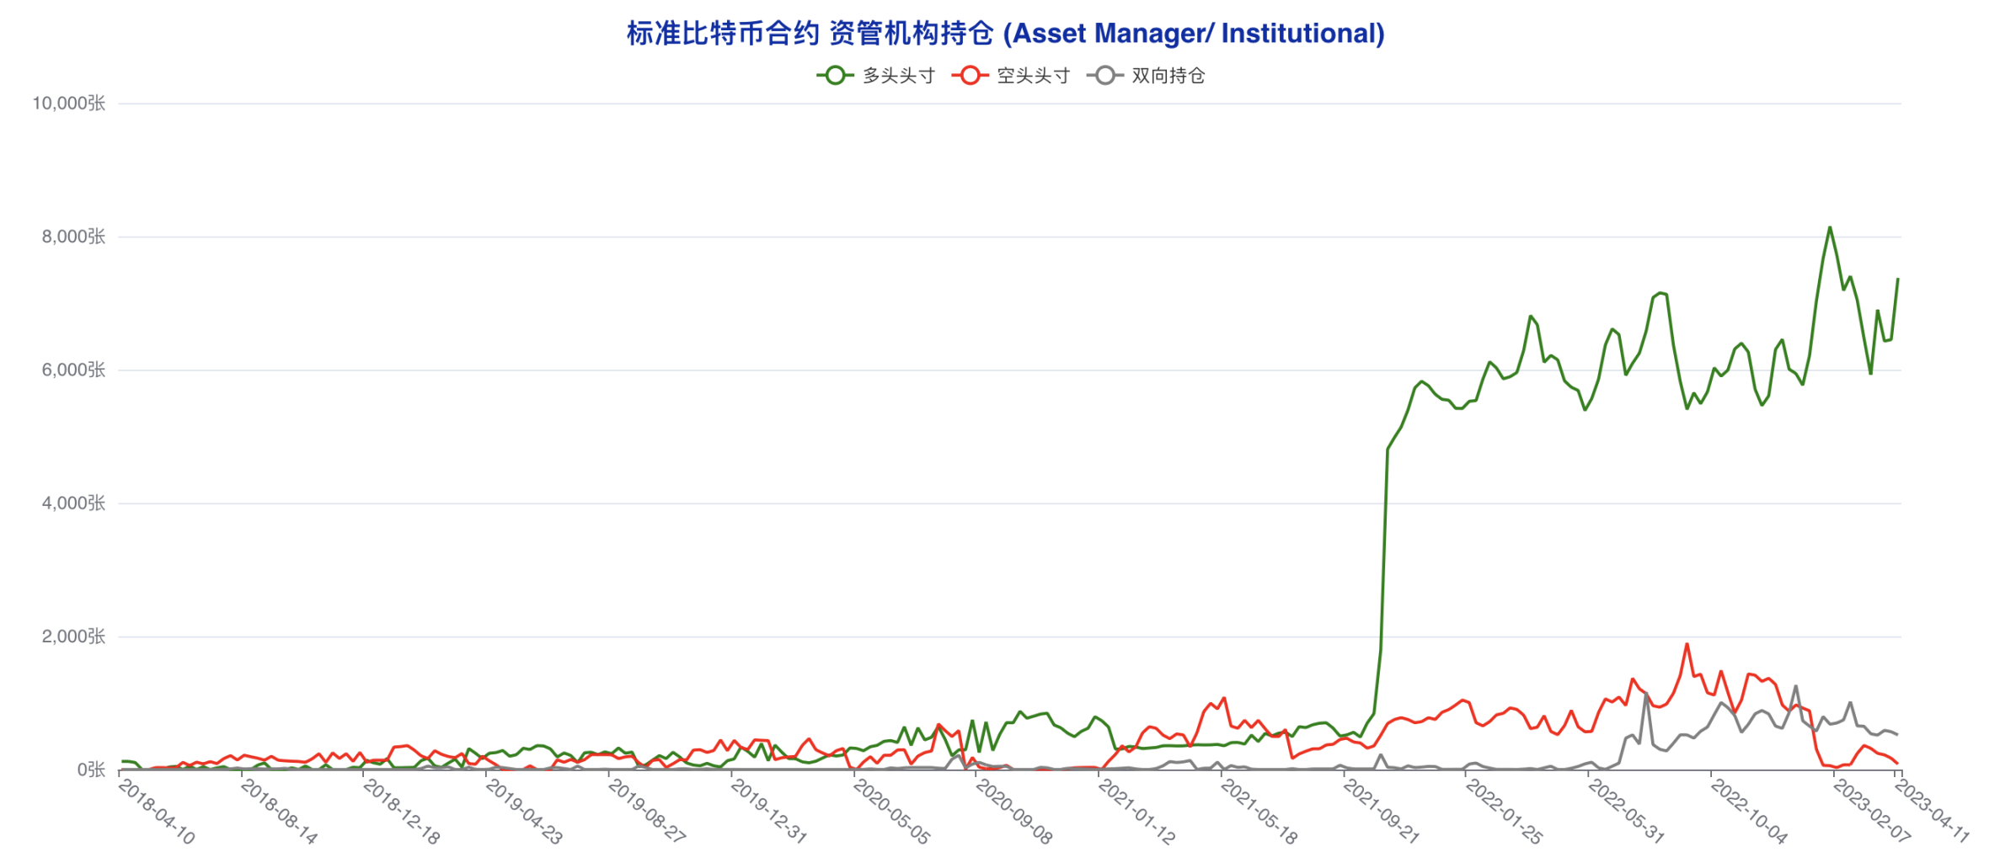Select the 2021-01-12 x-axis date label
The width and height of the screenshot is (2000, 868).
pyautogui.click(x=1136, y=812)
